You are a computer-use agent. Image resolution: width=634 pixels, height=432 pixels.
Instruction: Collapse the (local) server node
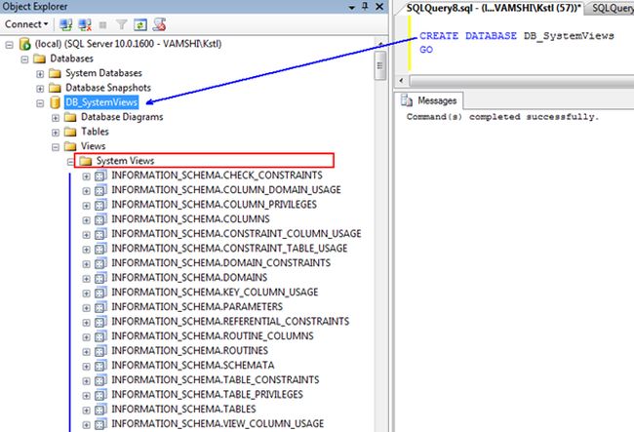tap(10, 45)
